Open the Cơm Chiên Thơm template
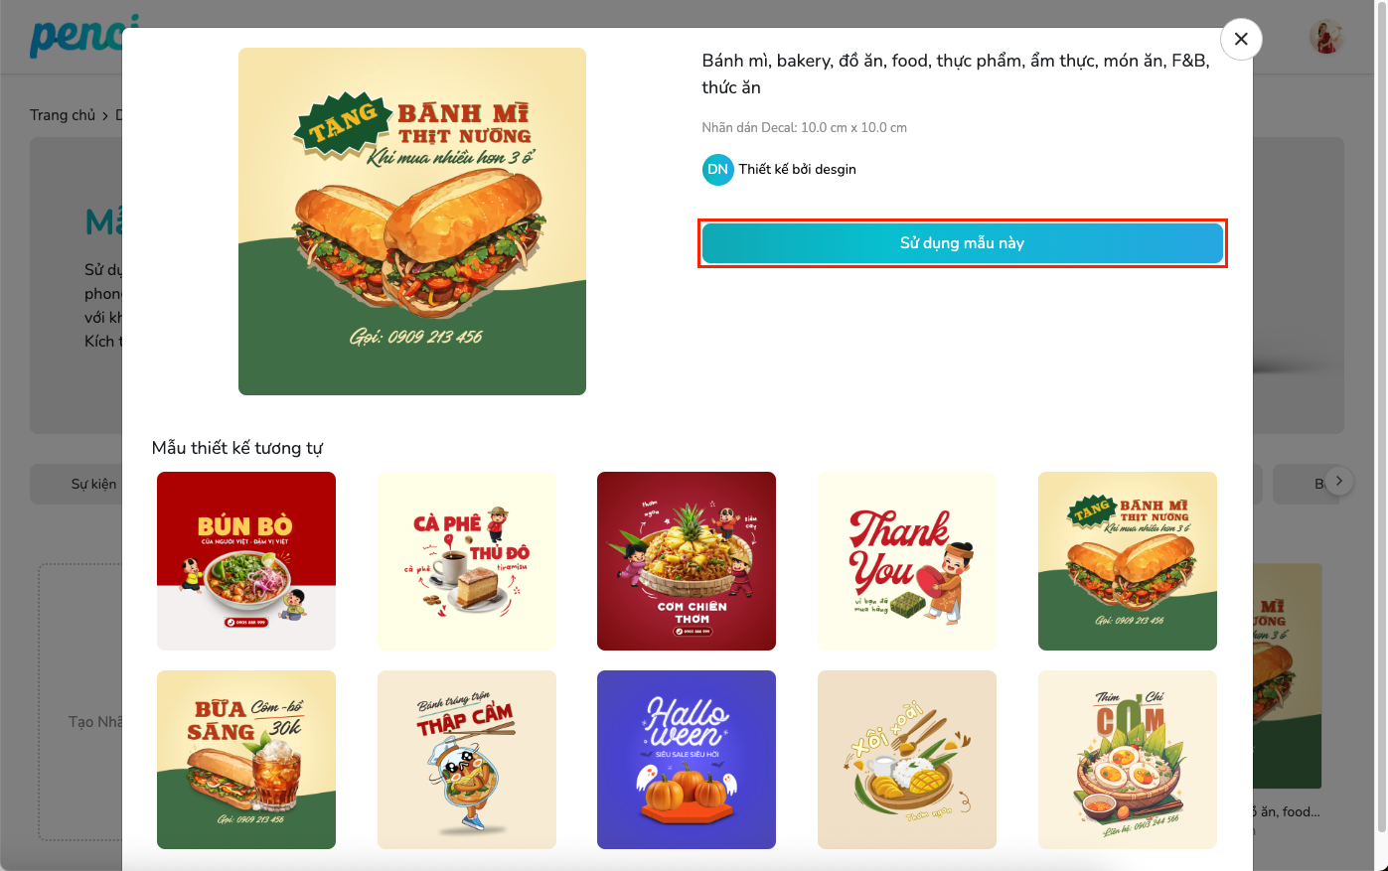This screenshot has width=1388, height=871. pos(687,561)
